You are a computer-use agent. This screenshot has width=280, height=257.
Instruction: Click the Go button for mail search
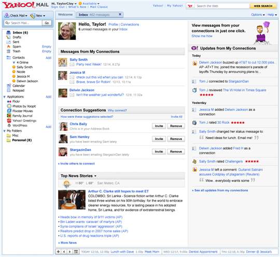click(47, 23)
